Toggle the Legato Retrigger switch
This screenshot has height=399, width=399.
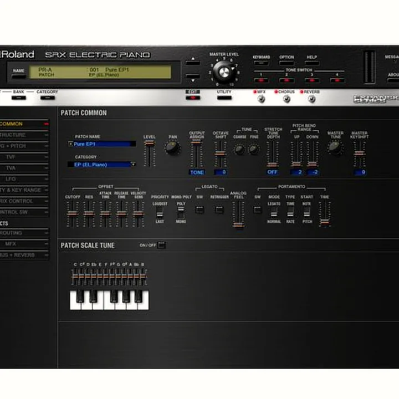[219, 209]
